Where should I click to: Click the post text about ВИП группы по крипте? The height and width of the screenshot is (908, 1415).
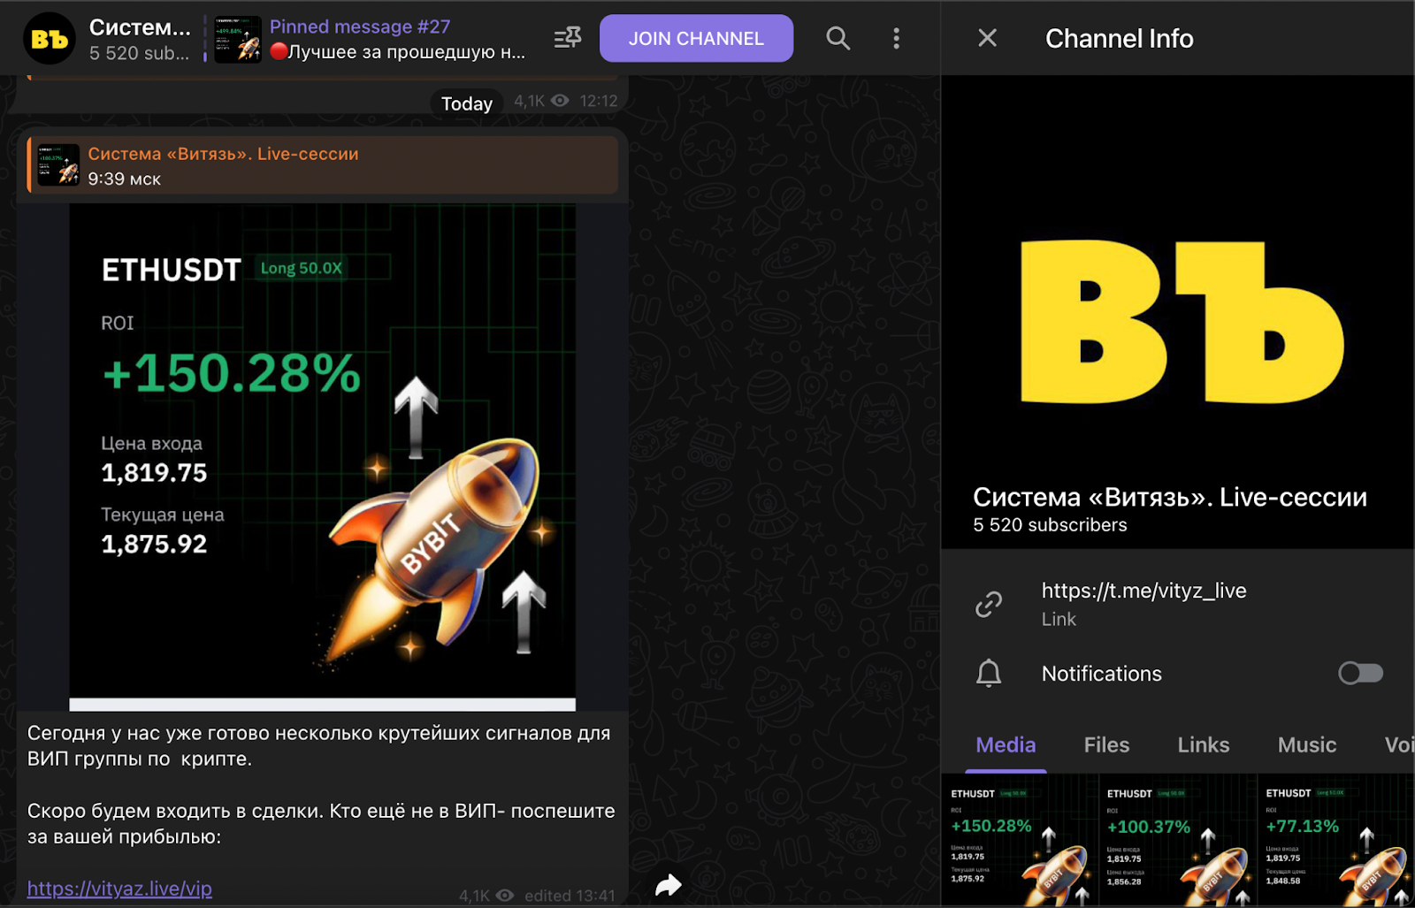pos(319,745)
